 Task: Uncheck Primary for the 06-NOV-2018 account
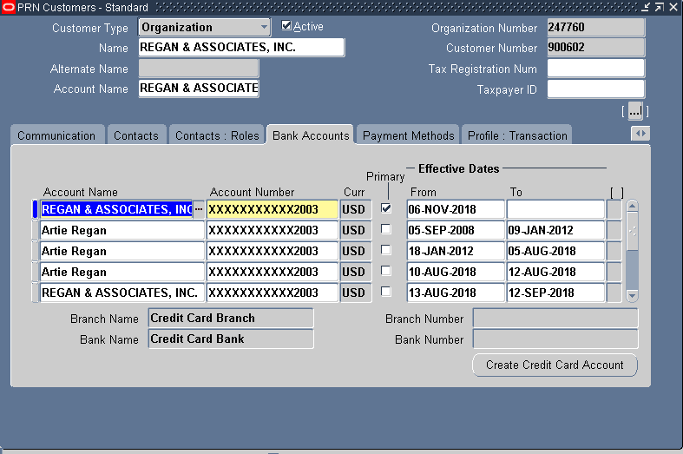click(386, 208)
